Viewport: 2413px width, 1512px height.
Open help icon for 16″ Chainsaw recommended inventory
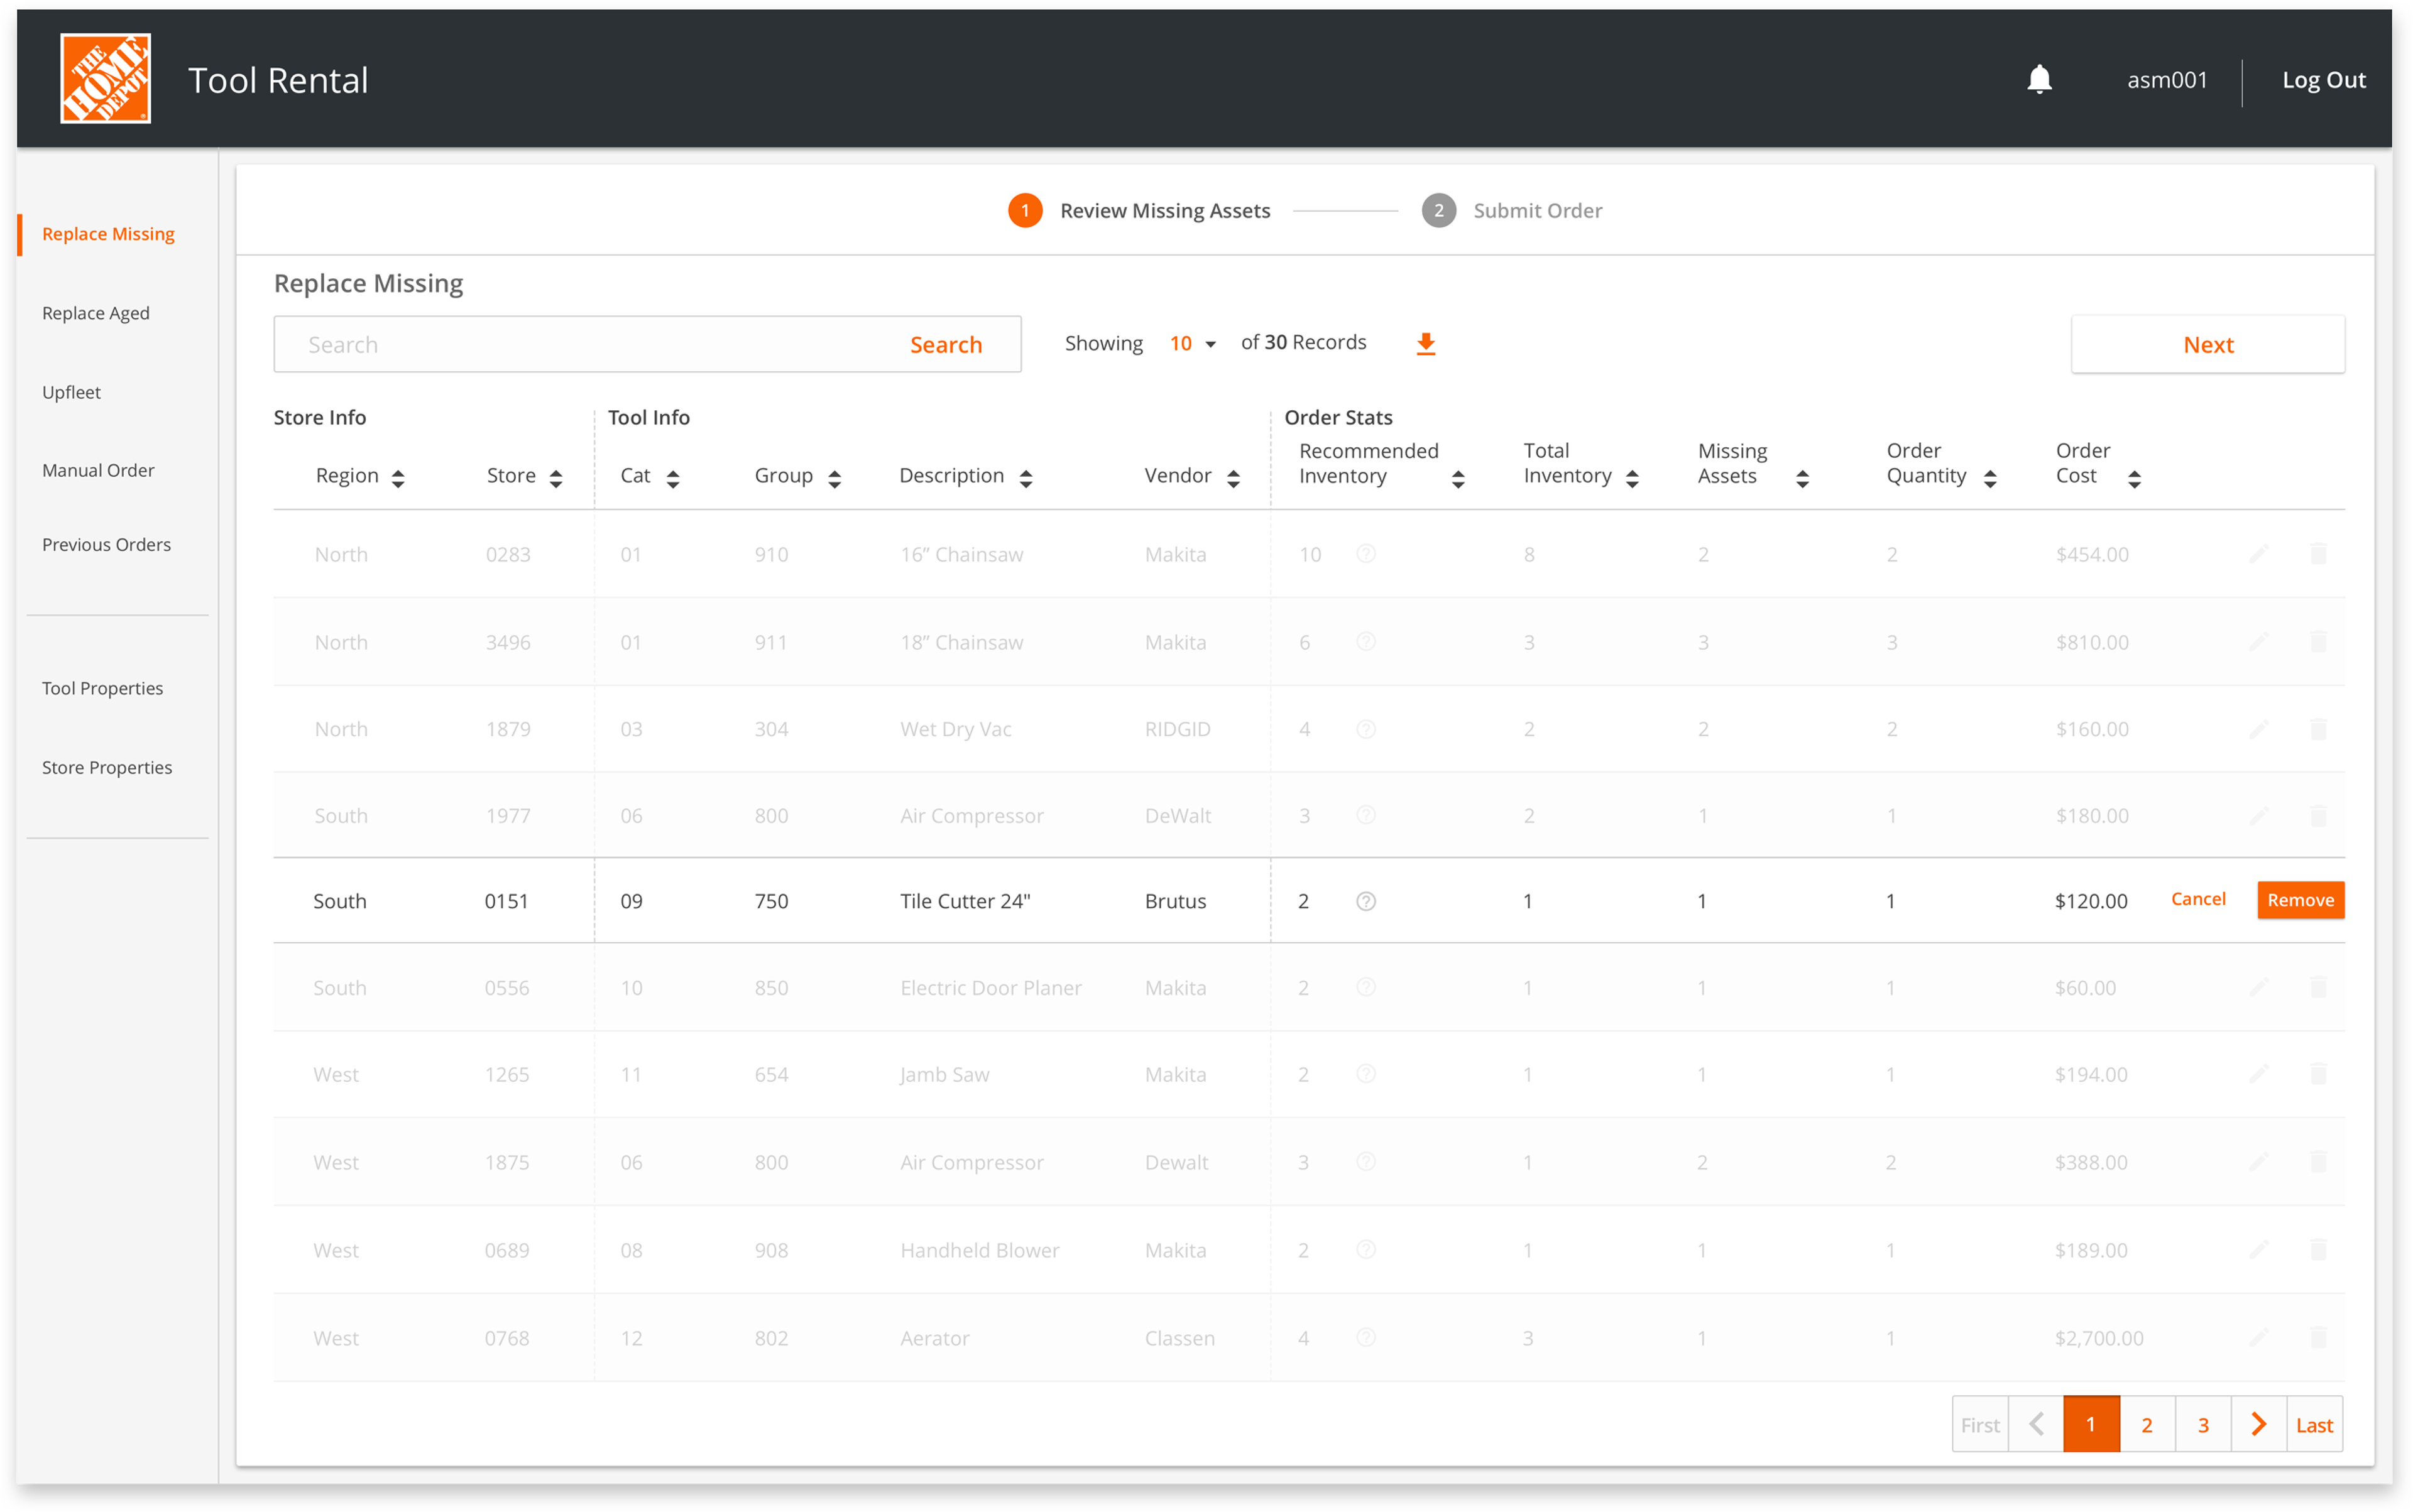coord(1365,554)
